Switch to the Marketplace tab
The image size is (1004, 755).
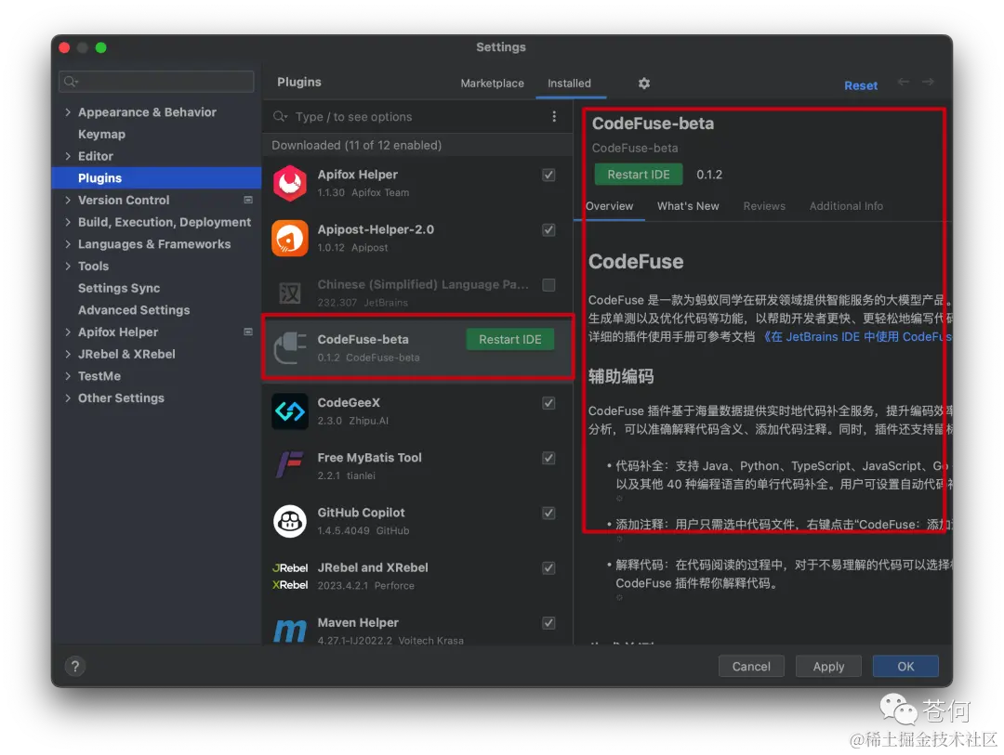click(x=492, y=84)
